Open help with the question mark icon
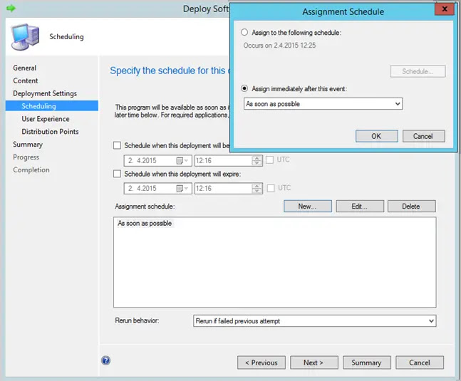The width and height of the screenshot is (461, 381). coord(106,360)
